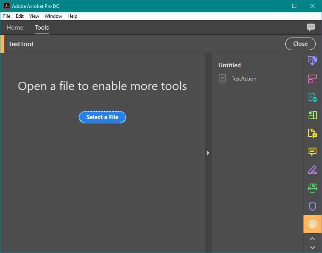Open the yellow Send for Comments icon
The width and height of the screenshot is (322, 253).
tap(313, 133)
